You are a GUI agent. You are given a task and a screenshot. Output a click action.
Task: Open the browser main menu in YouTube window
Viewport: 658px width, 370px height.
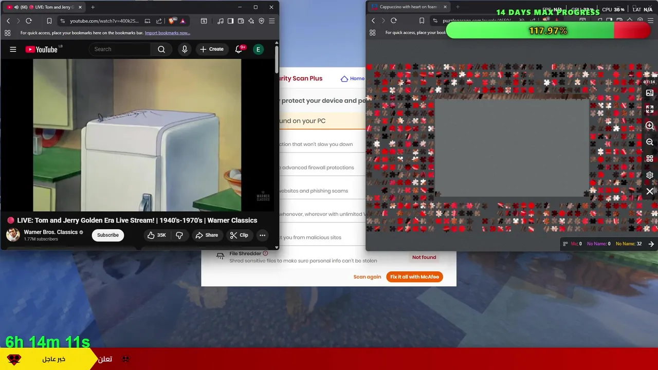click(271, 21)
